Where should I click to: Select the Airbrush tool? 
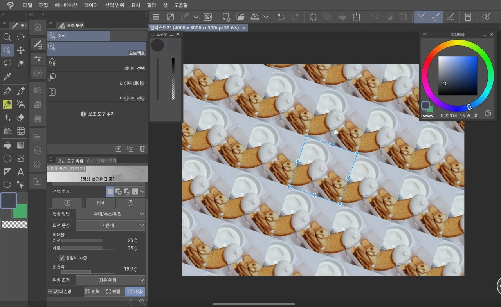coord(21,105)
